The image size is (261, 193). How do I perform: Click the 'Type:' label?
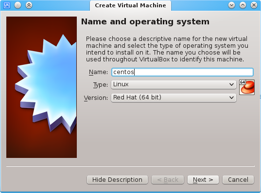(x=101, y=85)
